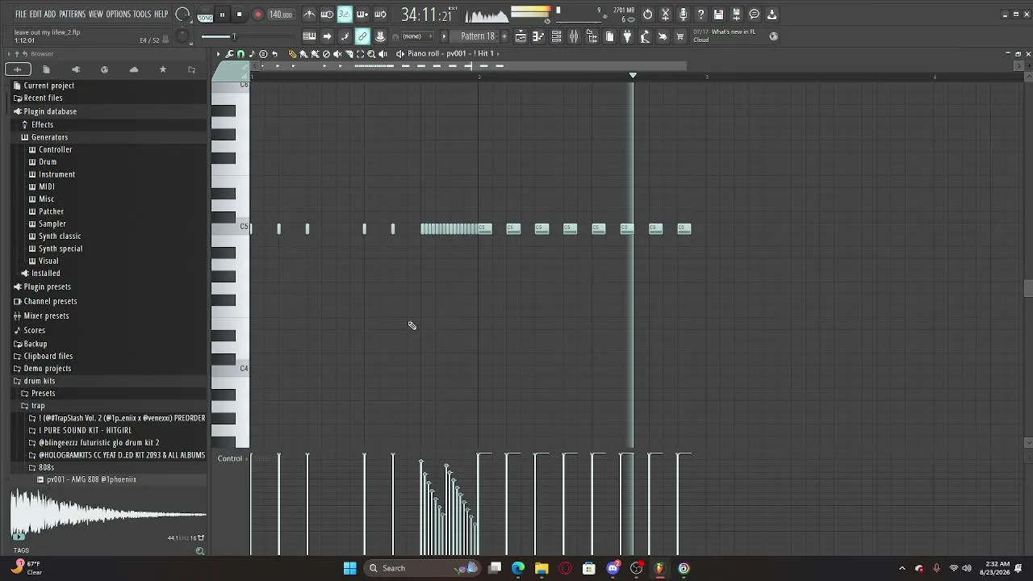Open piano roll Tools wrench menu
Screen dimensions: 1033x581
(229, 53)
